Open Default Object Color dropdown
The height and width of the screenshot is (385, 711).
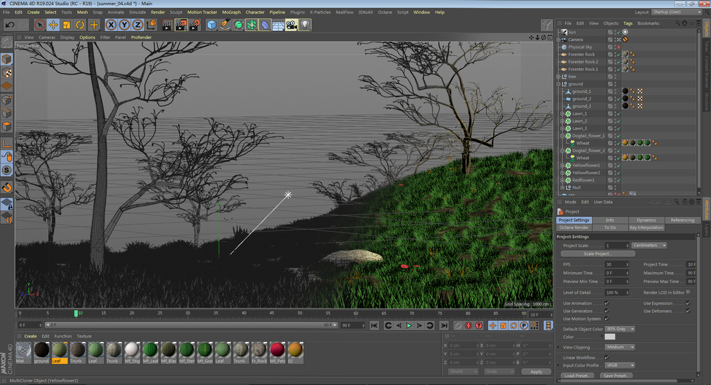tap(620, 329)
